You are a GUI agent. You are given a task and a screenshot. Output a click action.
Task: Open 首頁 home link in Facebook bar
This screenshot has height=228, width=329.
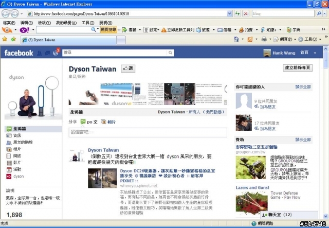(304, 52)
